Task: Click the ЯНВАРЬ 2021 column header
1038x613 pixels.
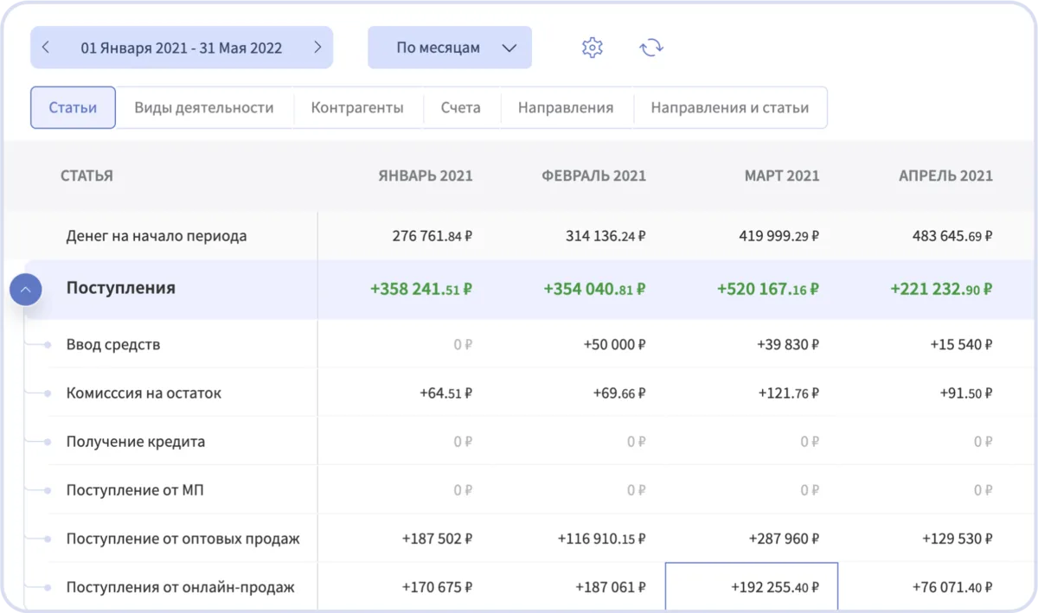Action: 426,176
